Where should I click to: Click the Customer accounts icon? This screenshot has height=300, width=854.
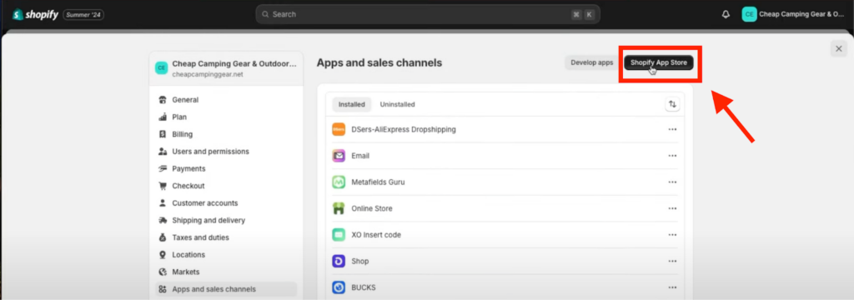[x=162, y=203]
